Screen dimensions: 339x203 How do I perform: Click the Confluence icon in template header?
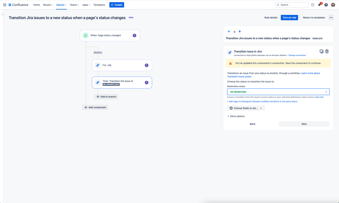[229, 32]
